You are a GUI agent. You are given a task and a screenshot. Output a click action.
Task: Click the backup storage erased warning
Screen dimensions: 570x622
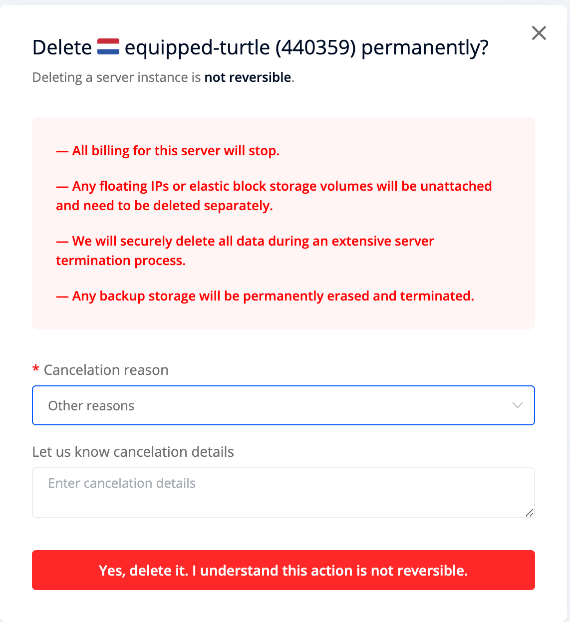click(x=265, y=296)
